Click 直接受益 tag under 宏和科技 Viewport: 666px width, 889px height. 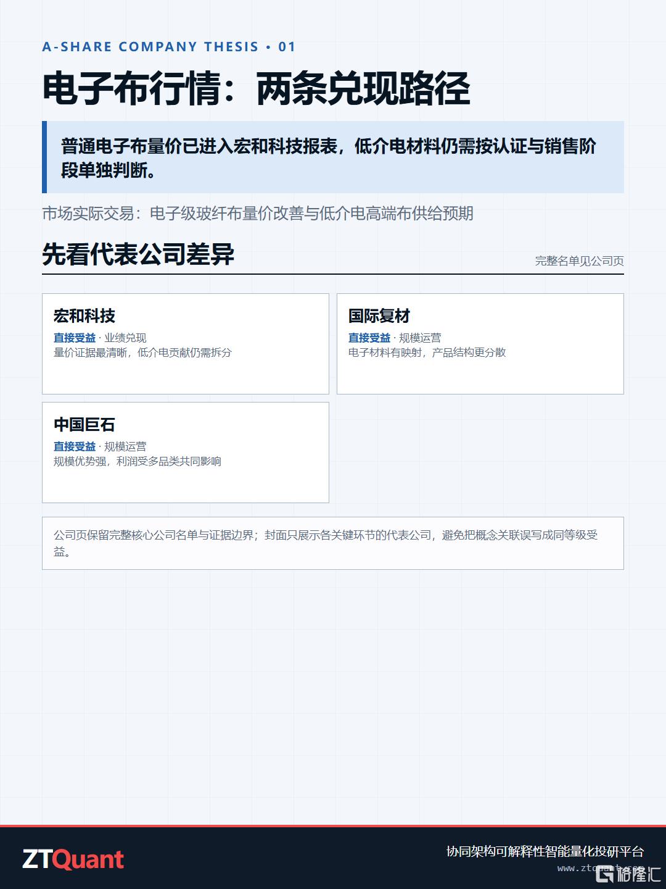point(75,338)
